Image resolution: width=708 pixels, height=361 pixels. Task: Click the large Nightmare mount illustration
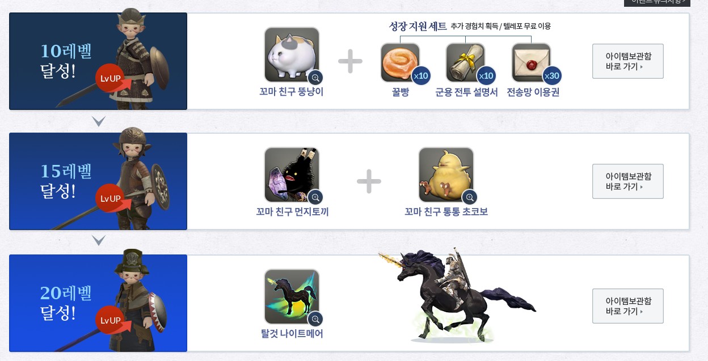[x=457, y=295]
